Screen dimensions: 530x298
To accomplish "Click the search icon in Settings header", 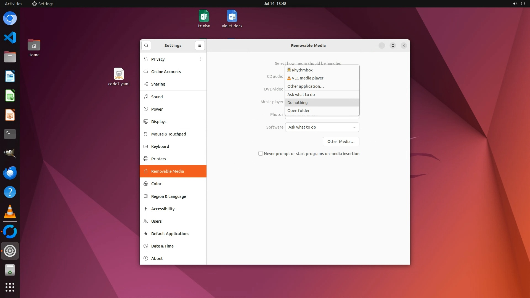I will pos(146,46).
